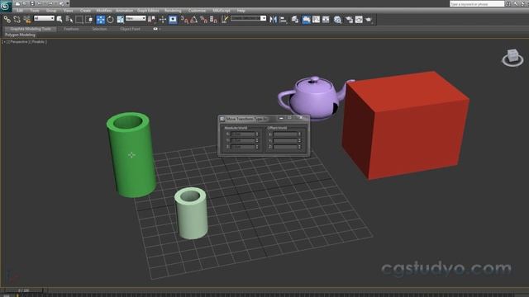Screen dimensions: 529x297
Task: Open the Animation menu
Action: pos(125,11)
